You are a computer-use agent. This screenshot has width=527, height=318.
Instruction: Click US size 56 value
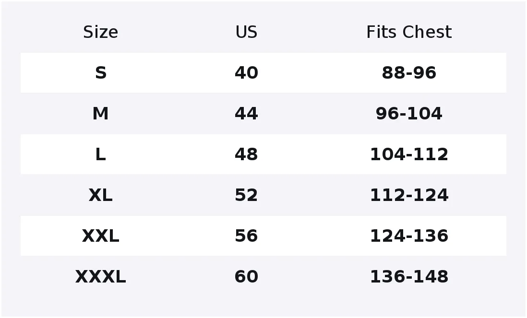246,236
